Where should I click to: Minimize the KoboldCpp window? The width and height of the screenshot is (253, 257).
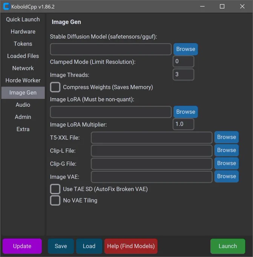click(202, 6)
